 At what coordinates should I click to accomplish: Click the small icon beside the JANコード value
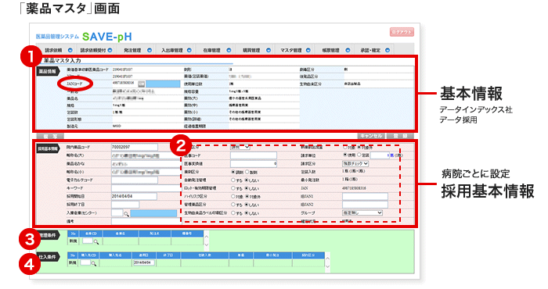[x=141, y=84]
